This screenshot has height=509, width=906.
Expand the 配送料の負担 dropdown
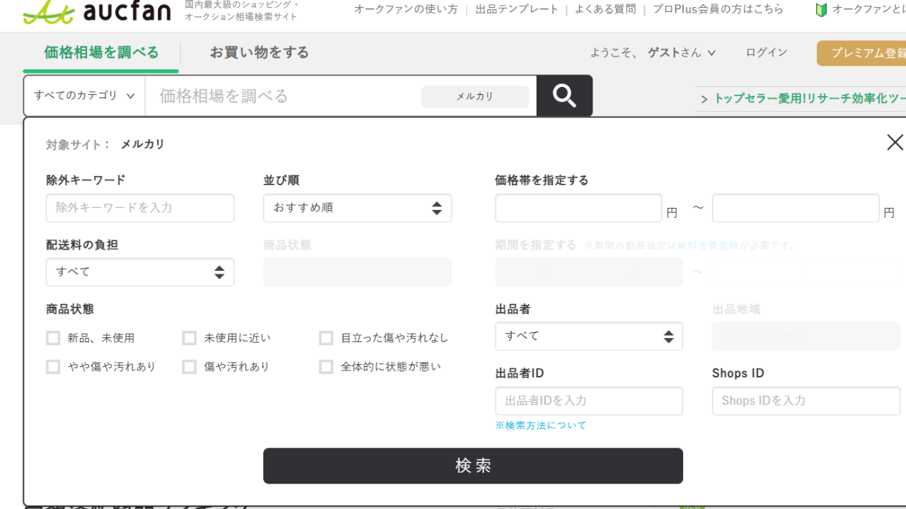[139, 272]
